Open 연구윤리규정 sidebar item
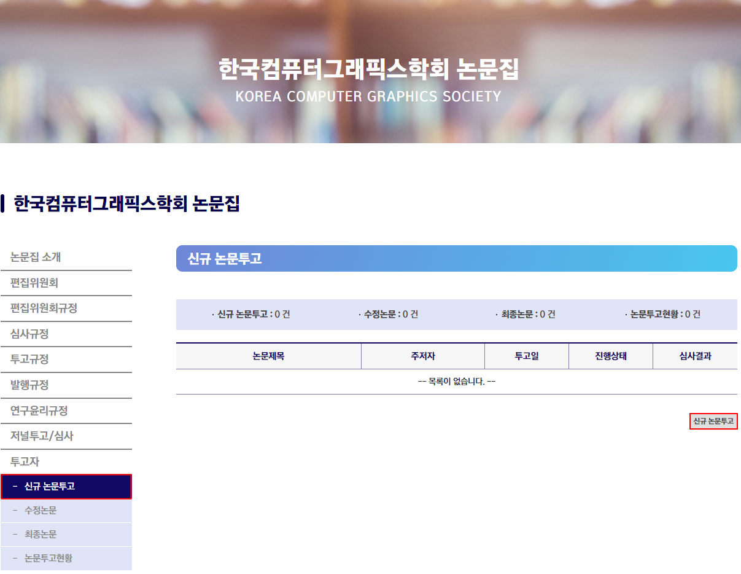Image resolution: width=741 pixels, height=574 pixels. coord(66,411)
